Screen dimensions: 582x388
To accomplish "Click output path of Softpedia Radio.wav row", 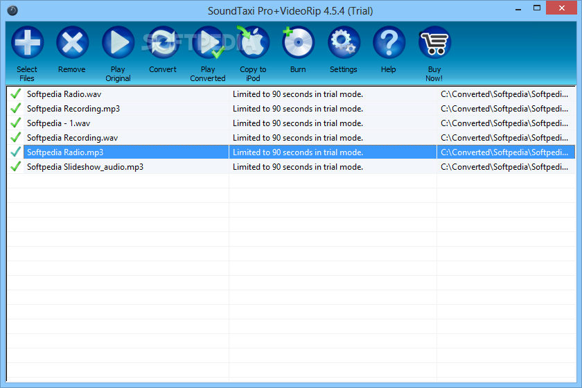I will tap(504, 94).
